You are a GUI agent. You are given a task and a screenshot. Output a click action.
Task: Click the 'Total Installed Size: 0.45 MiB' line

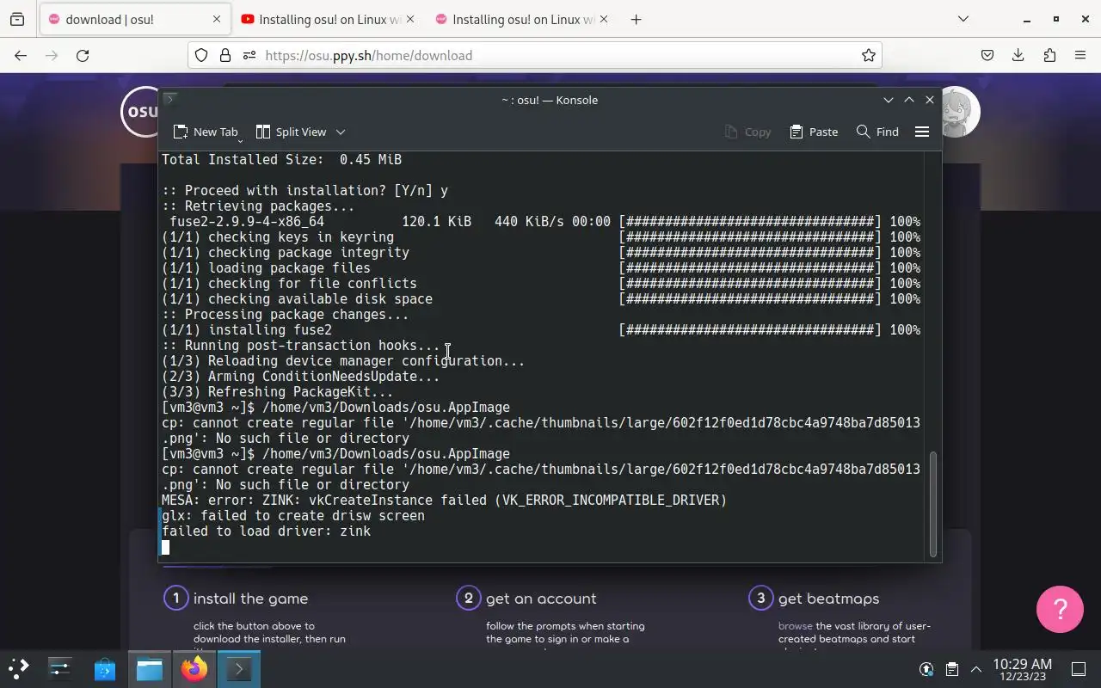pos(282,160)
